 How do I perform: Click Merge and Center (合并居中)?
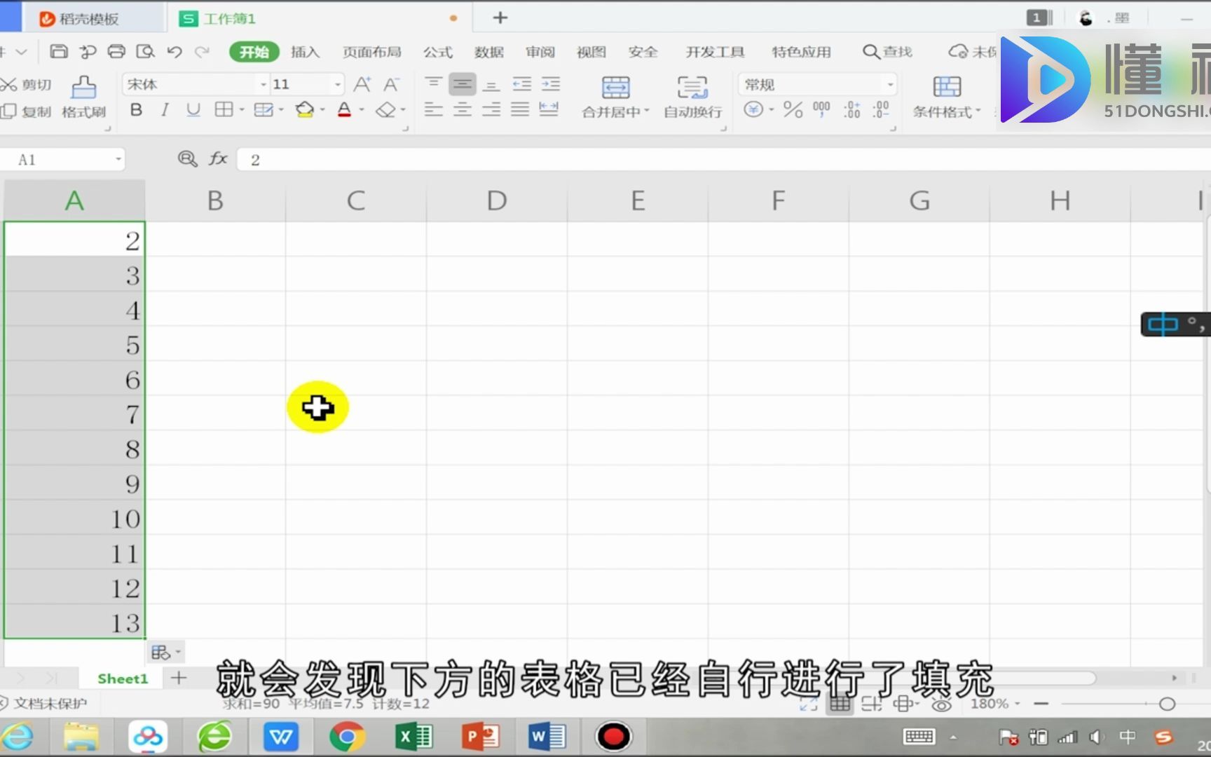point(615,97)
